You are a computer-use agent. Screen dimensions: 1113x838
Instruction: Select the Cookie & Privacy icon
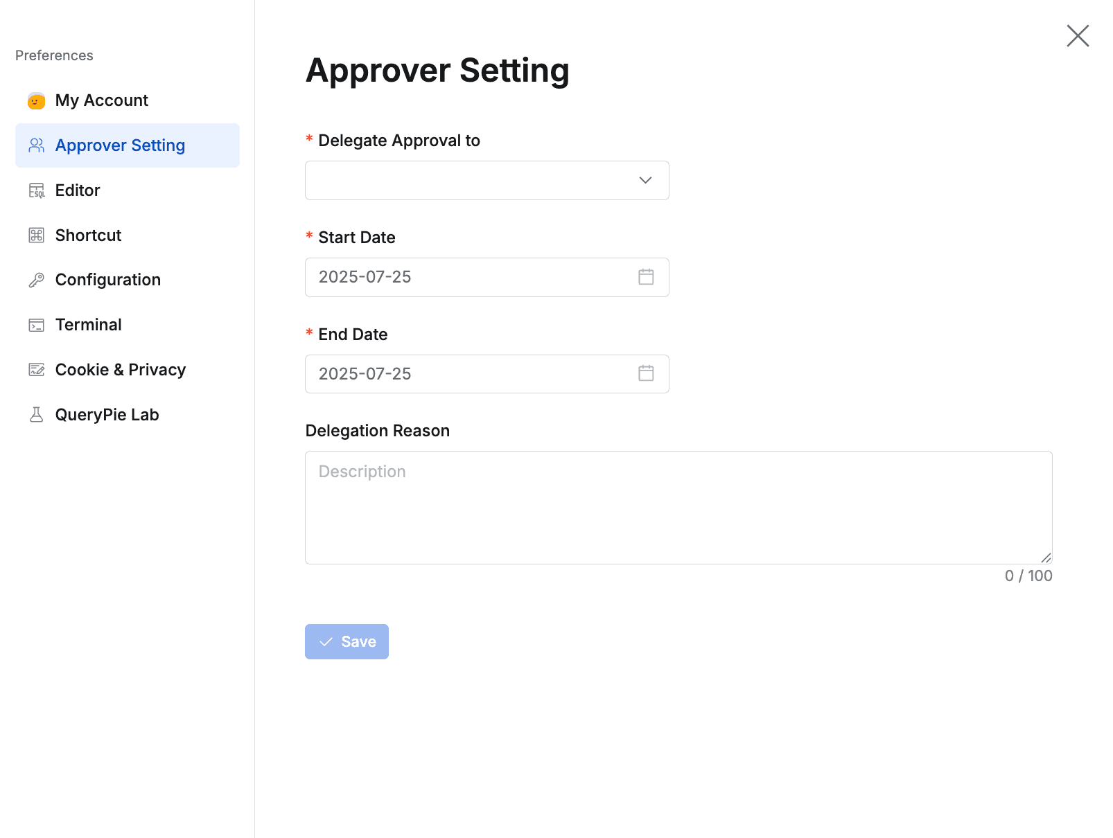[37, 369]
